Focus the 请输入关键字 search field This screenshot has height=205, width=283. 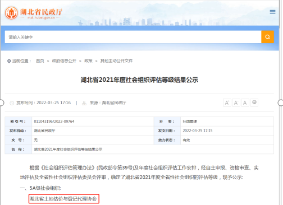point(133,37)
